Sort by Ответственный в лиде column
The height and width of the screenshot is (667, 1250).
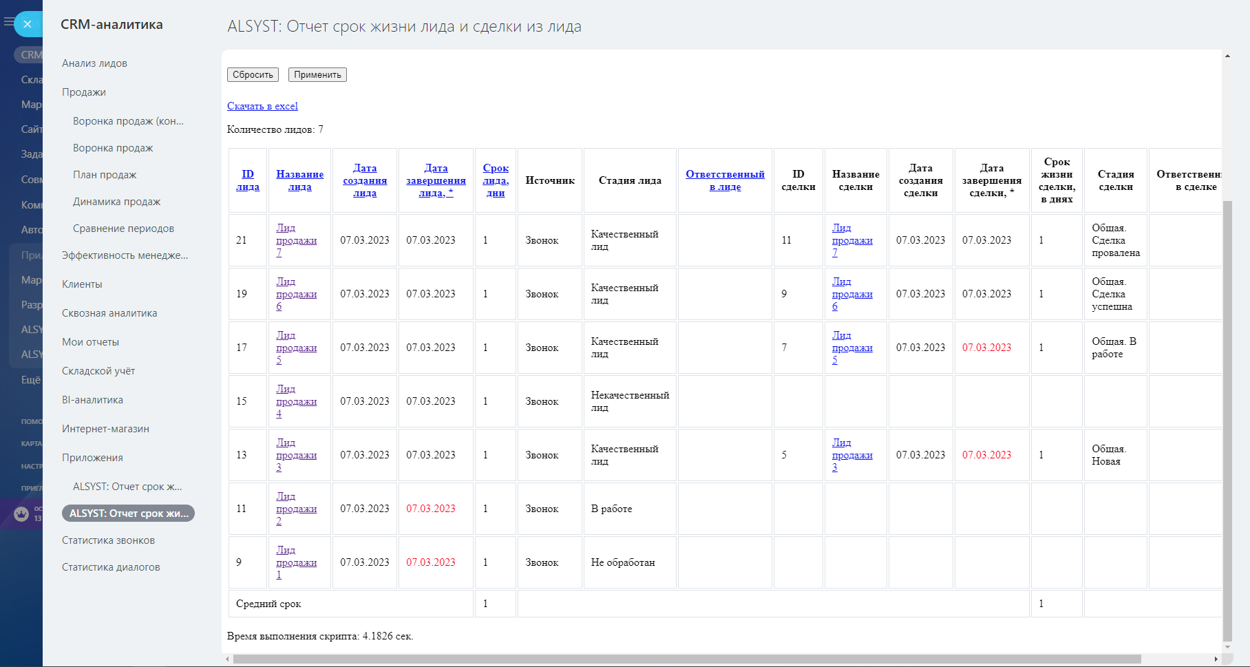tap(725, 180)
